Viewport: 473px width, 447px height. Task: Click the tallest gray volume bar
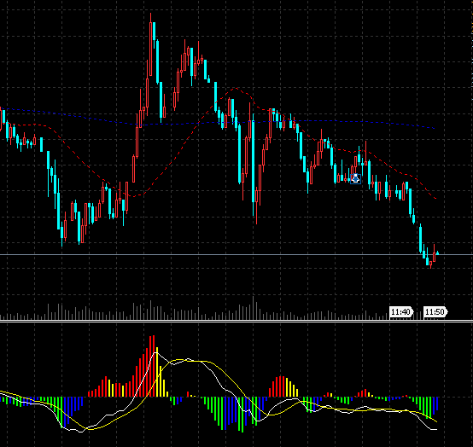253,308
